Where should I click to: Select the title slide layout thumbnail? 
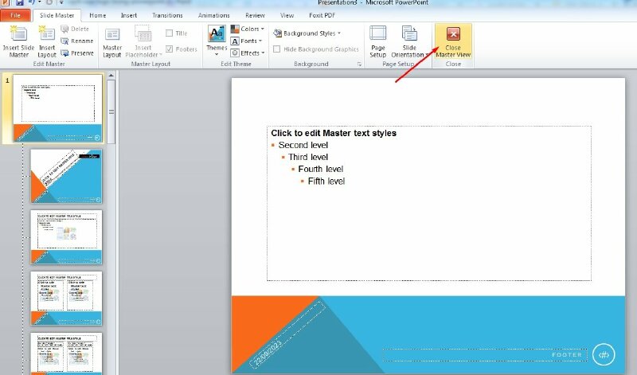click(x=66, y=176)
